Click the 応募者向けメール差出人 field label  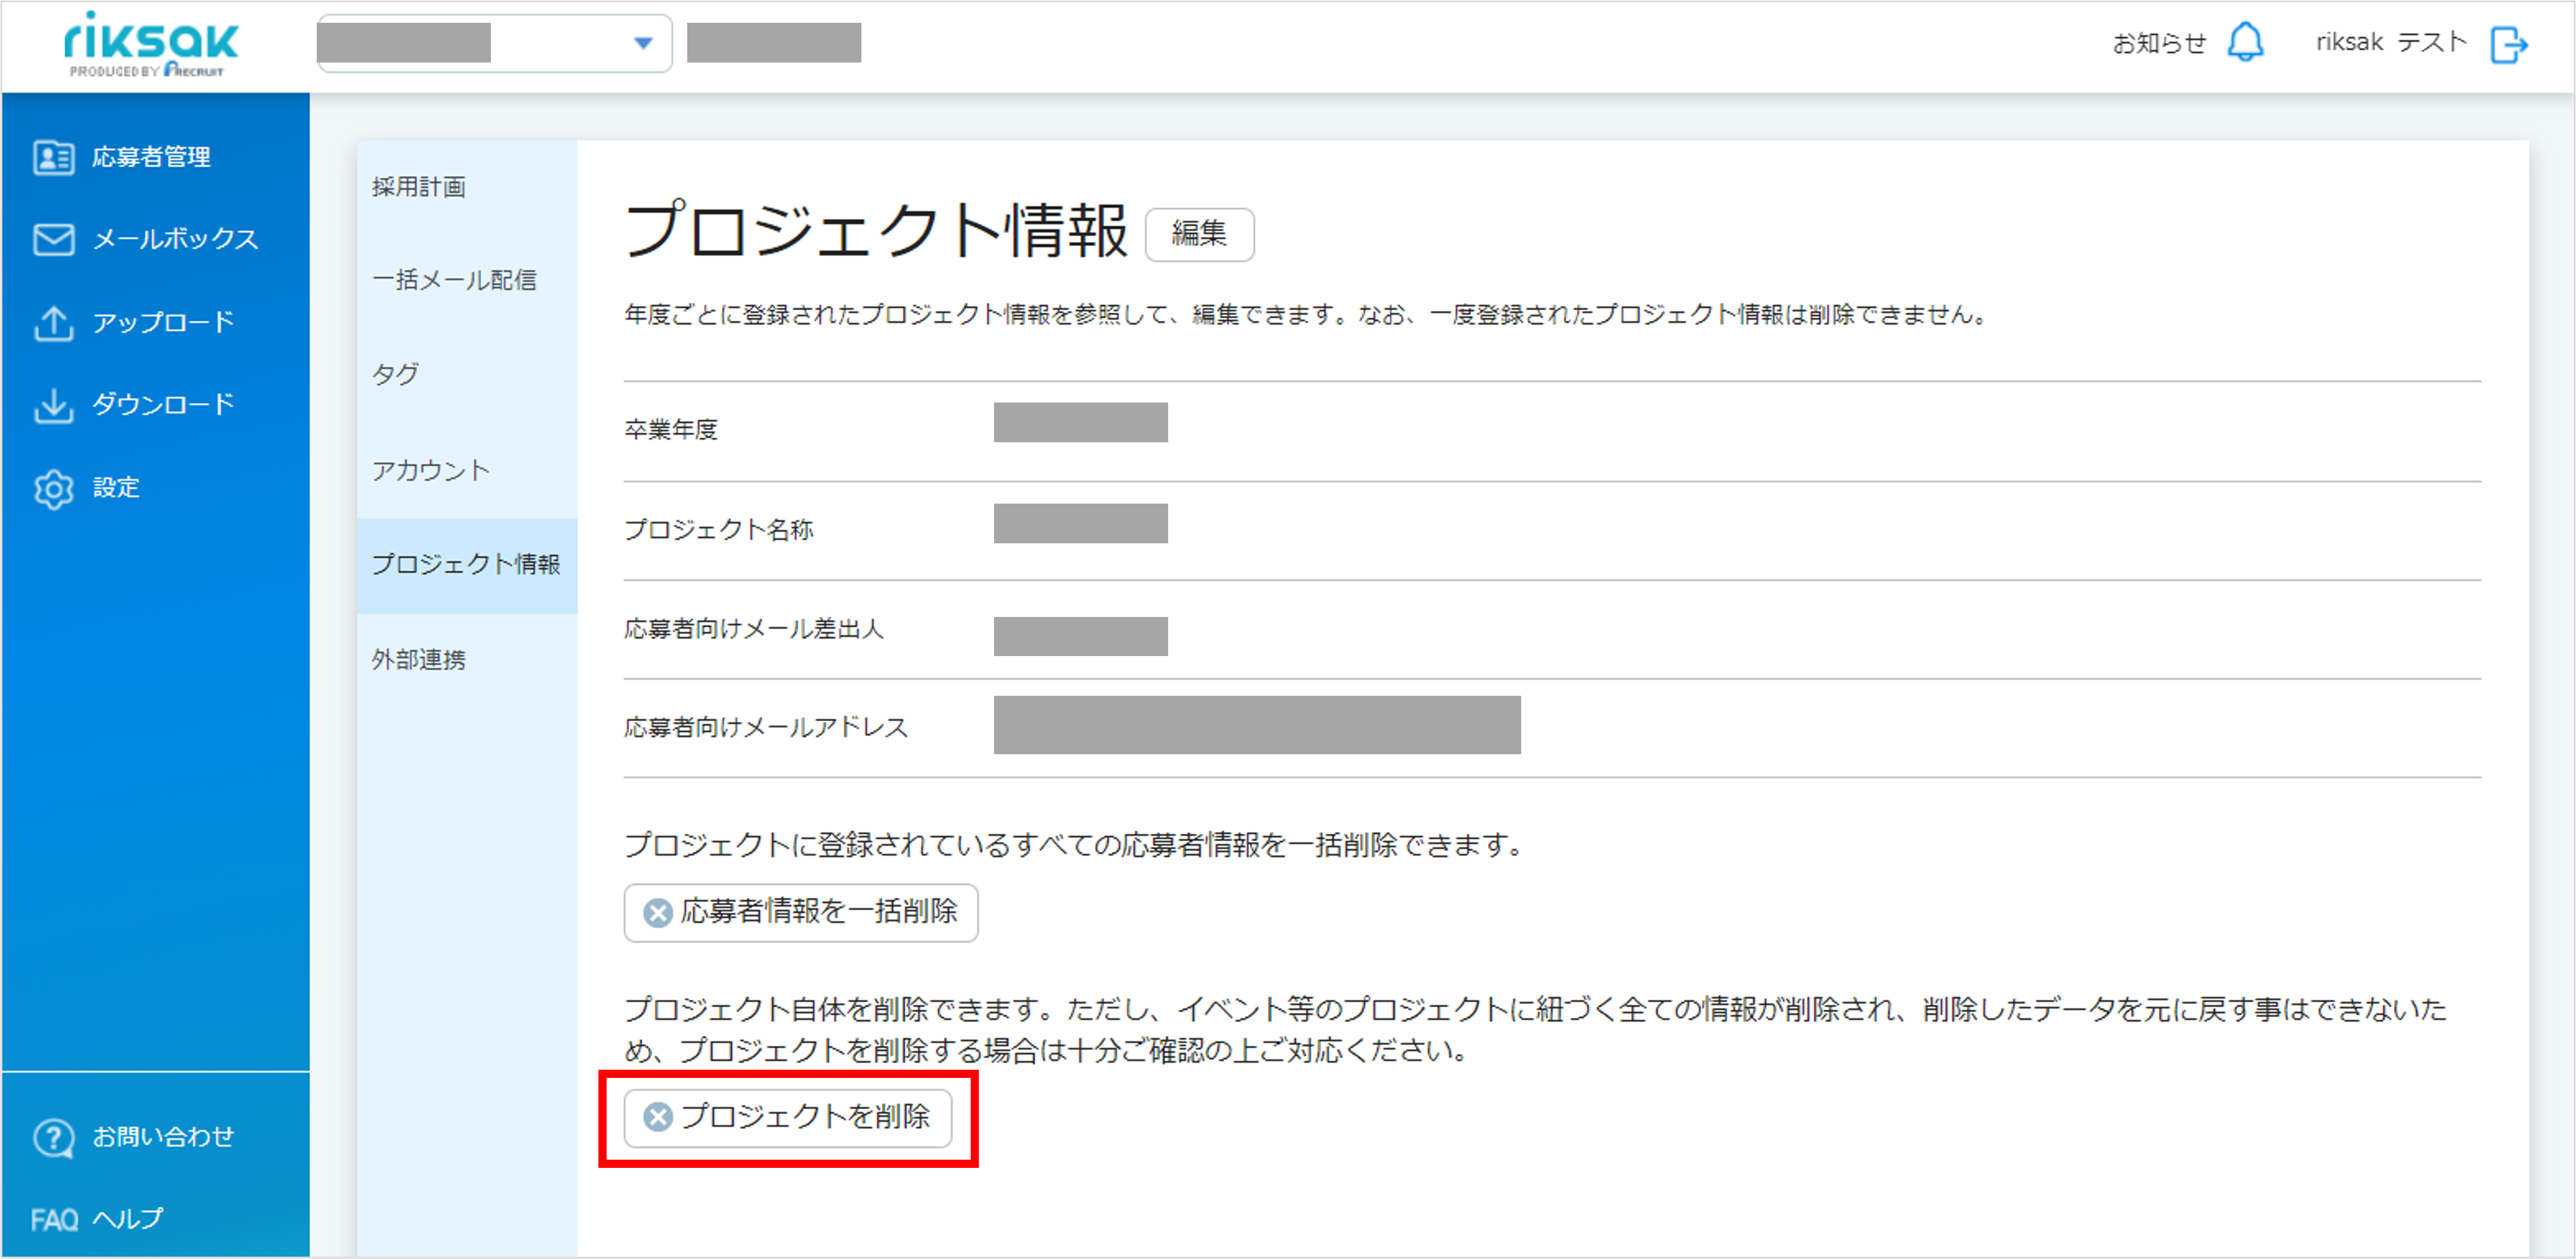tap(754, 629)
